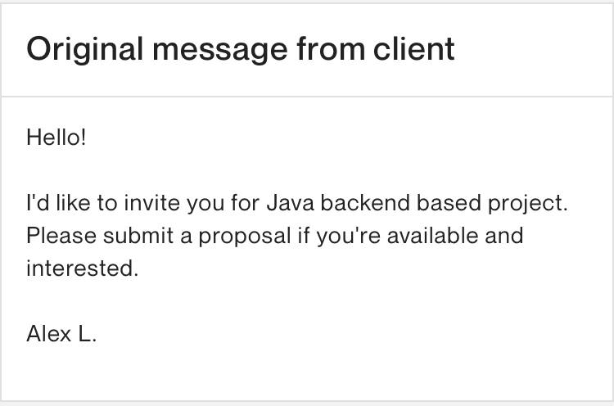Click the word "Original" in the heading

click(x=84, y=50)
